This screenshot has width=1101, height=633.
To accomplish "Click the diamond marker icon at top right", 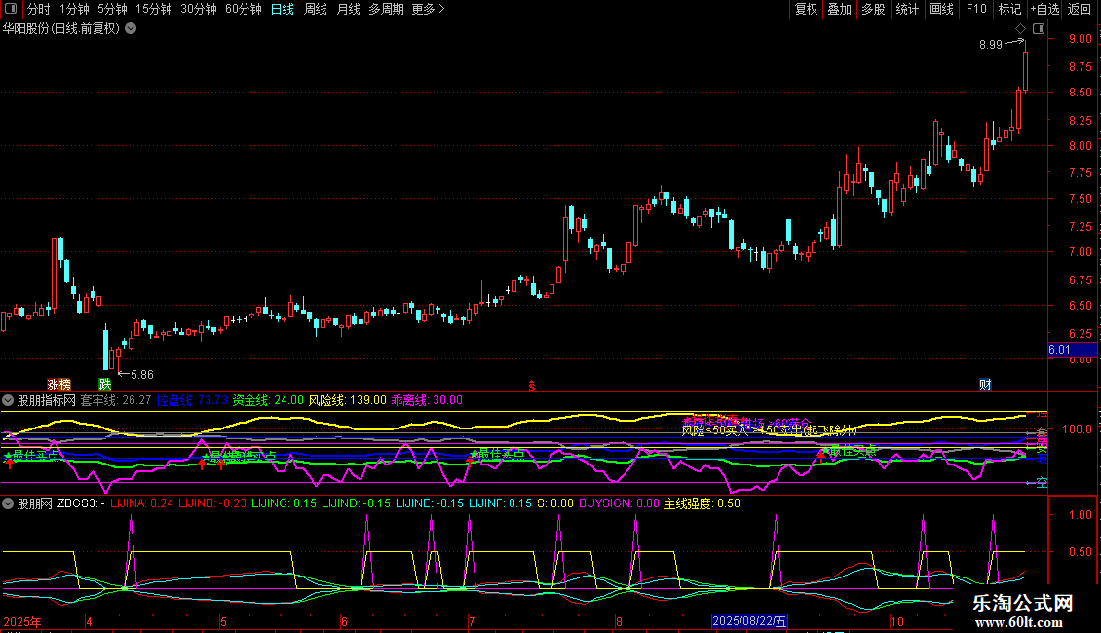I will tap(1020, 29).
